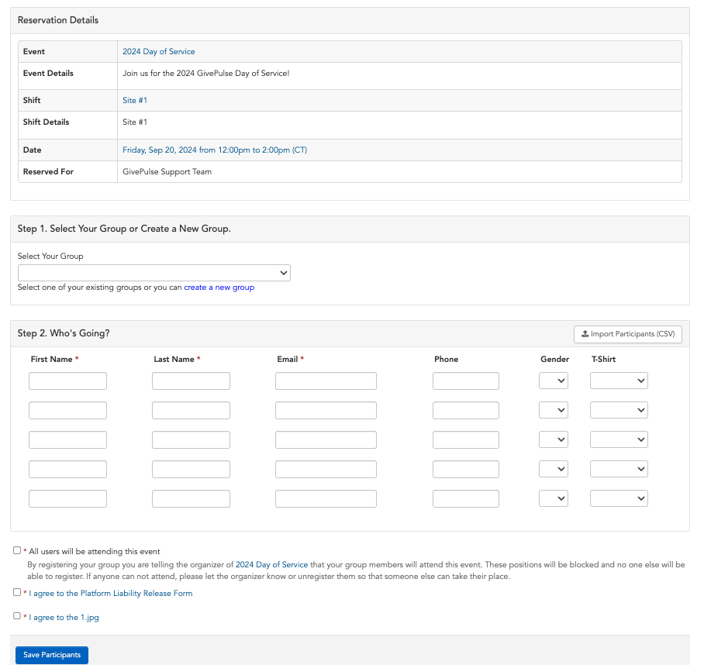This screenshot has height=665, width=704.
Task: Focus the Phone field in the fifth participant row
Action: [x=466, y=499]
